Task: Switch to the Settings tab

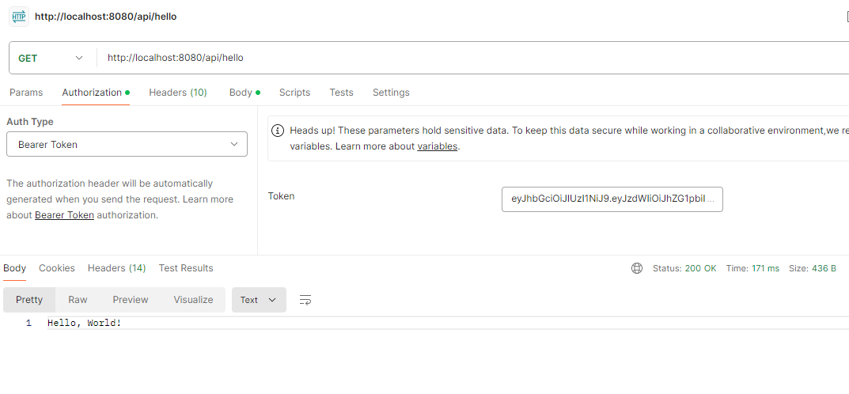Action: tap(391, 93)
